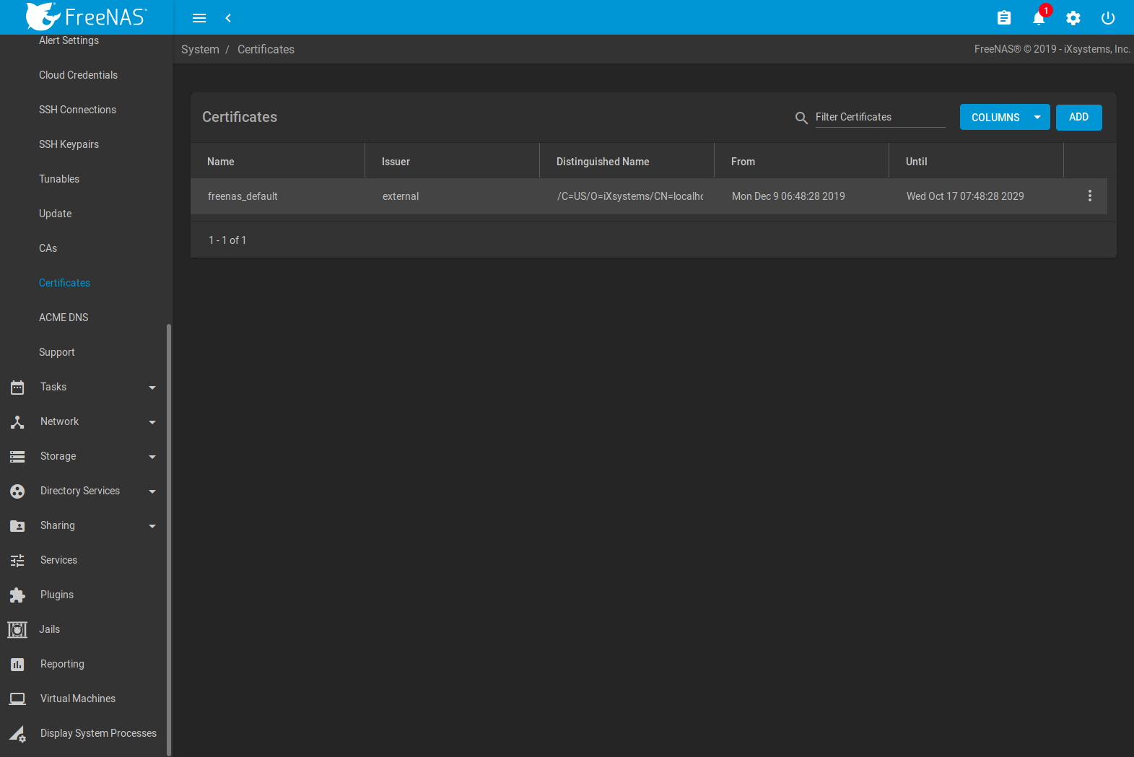
Task: Click the Network topology icon
Action: point(17,422)
